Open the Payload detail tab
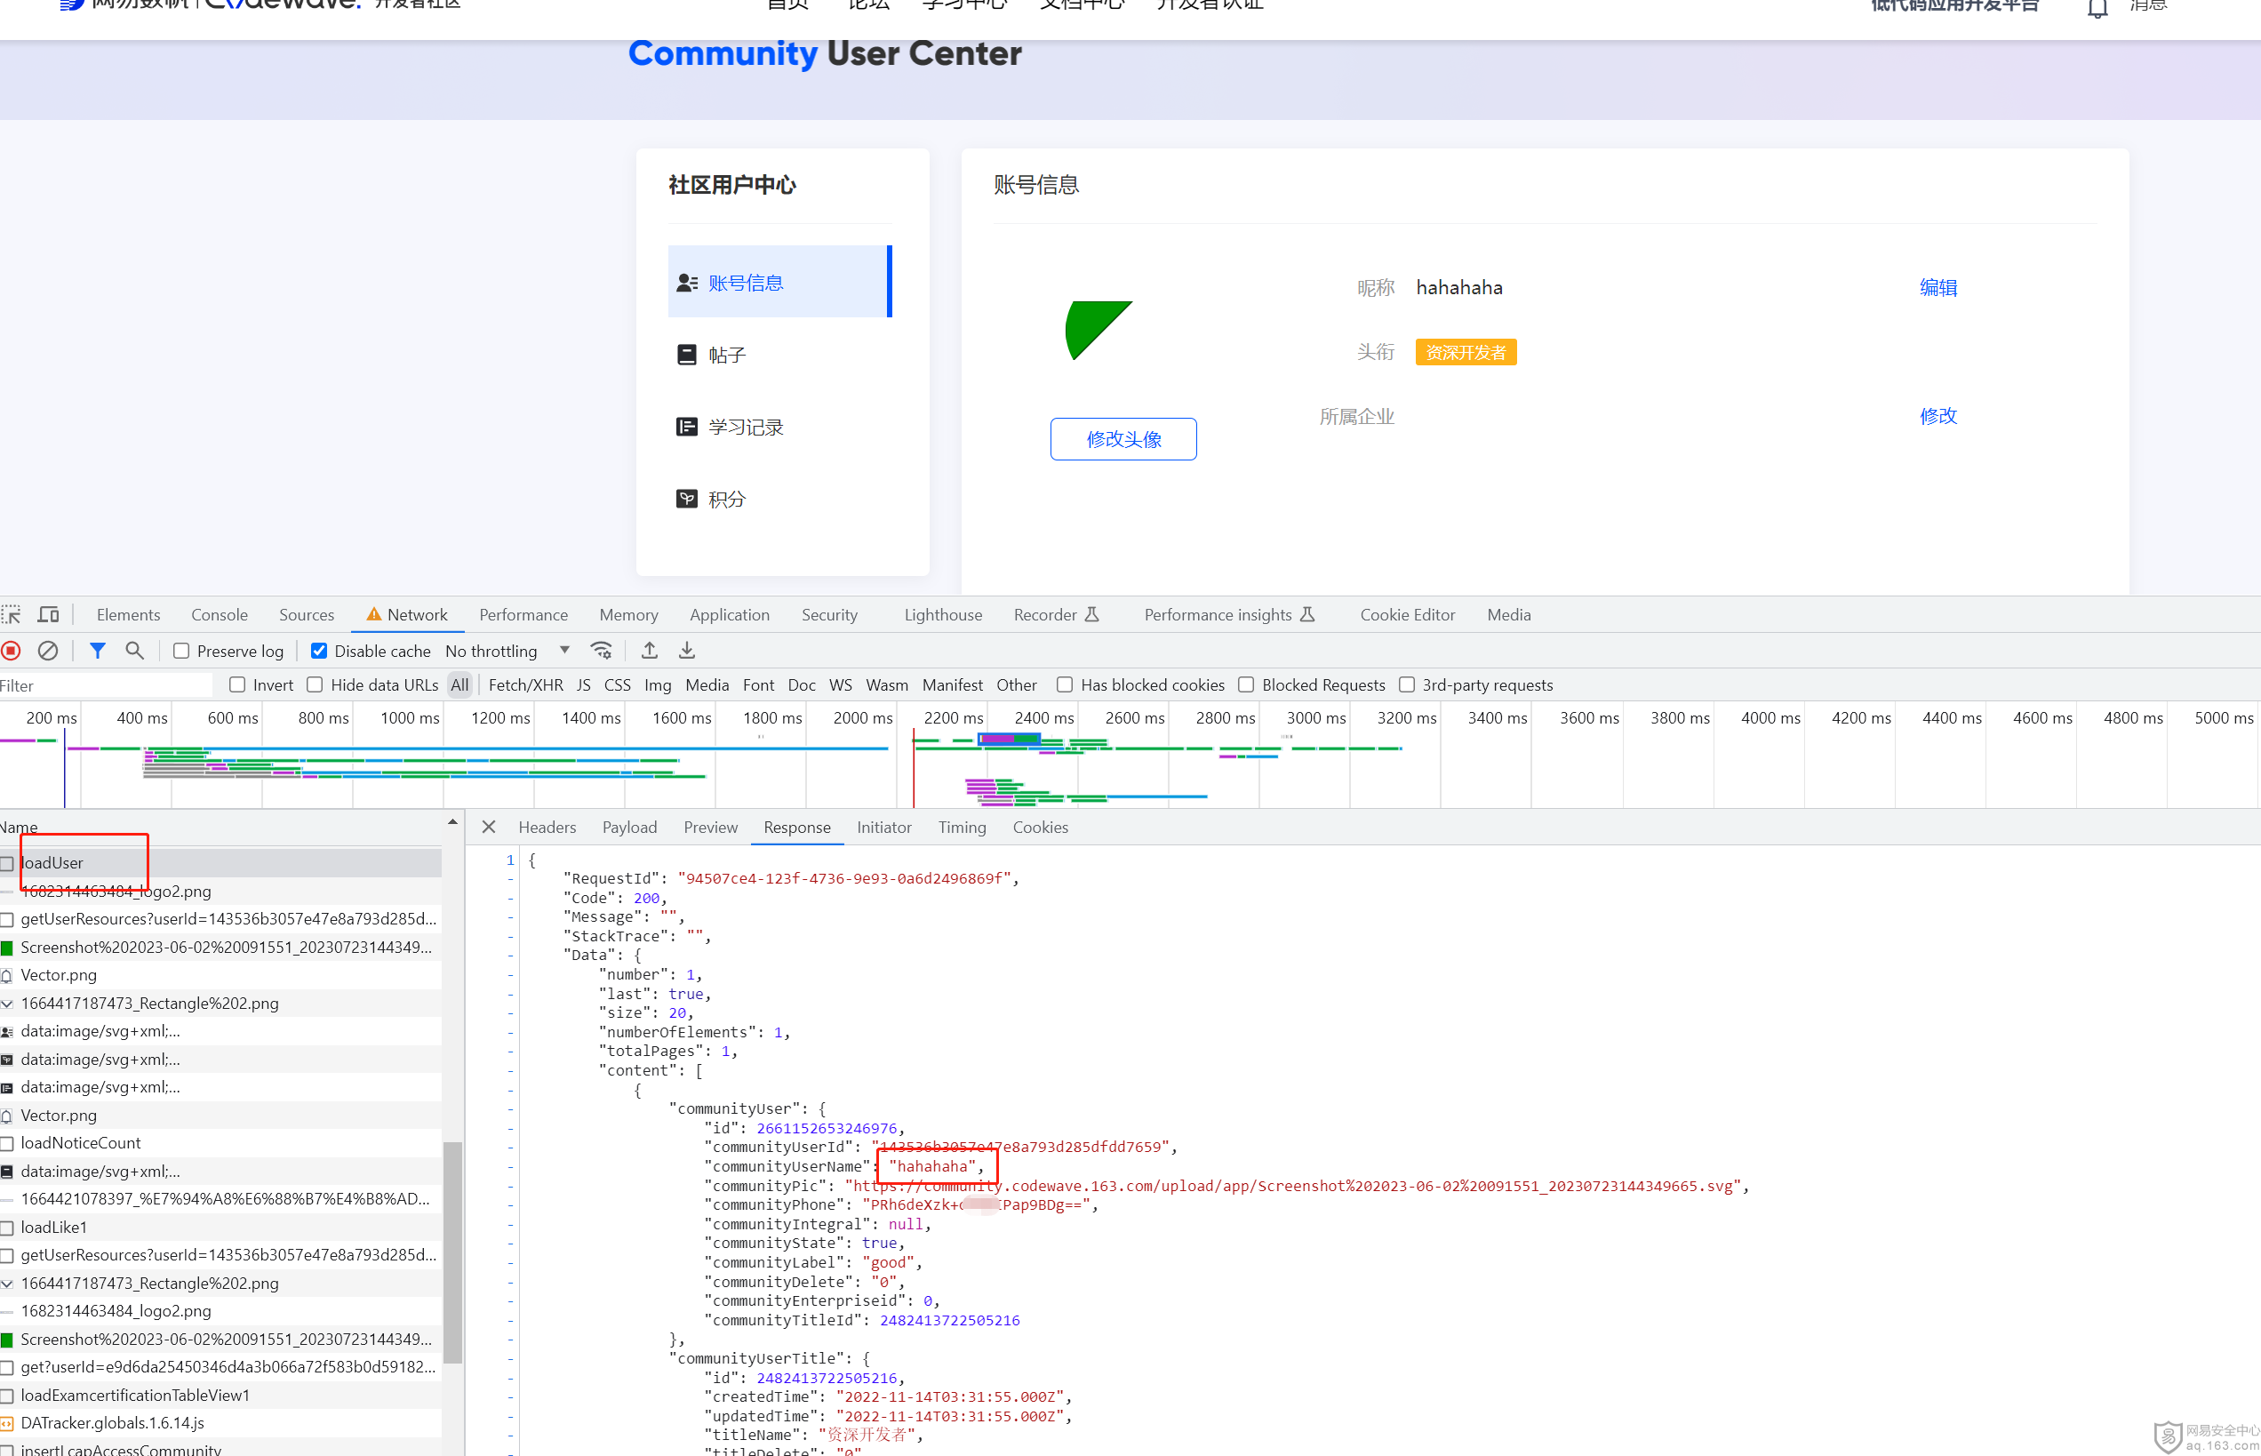The height and width of the screenshot is (1456, 2261). [x=629, y=828]
